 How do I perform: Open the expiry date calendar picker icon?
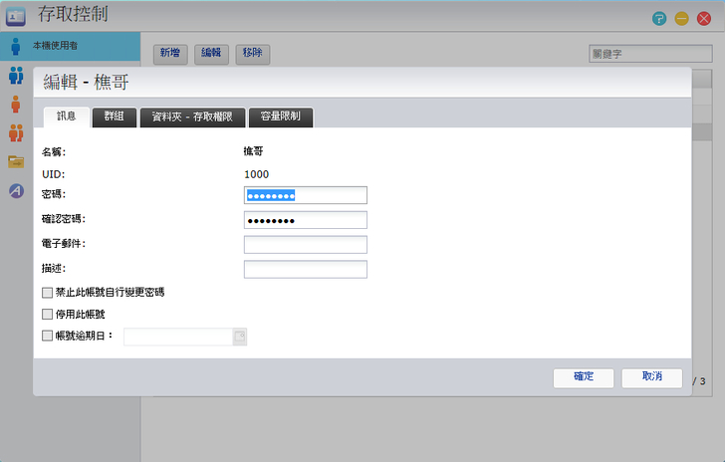point(239,337)
